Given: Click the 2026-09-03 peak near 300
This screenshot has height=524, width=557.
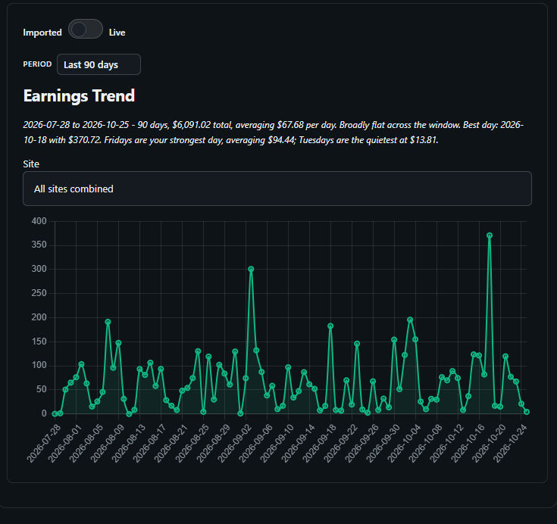Looking at the screenshot, I should pyautogui.click(x=251, y=269).
